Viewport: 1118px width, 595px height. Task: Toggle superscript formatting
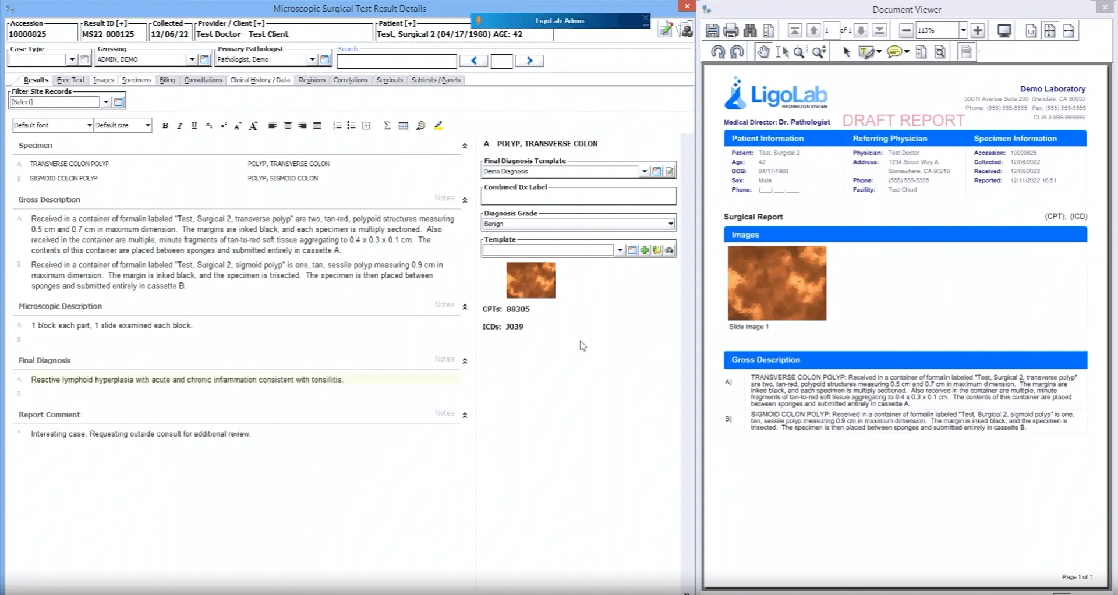coord(223,125)
